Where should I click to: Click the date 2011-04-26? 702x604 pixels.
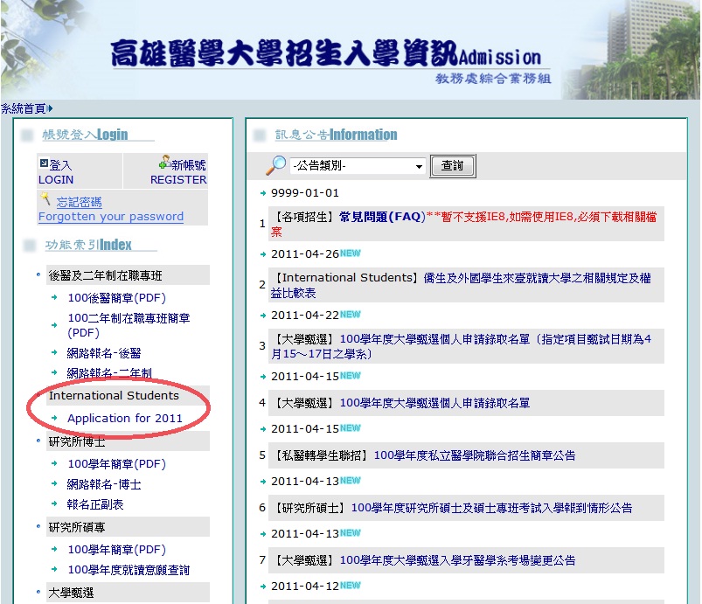click(305, 254)
